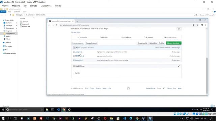Open VirtualBox Archivo menu
Image resolution: width=216 pixels, height=121 pixels.
(x=5, y=6)
